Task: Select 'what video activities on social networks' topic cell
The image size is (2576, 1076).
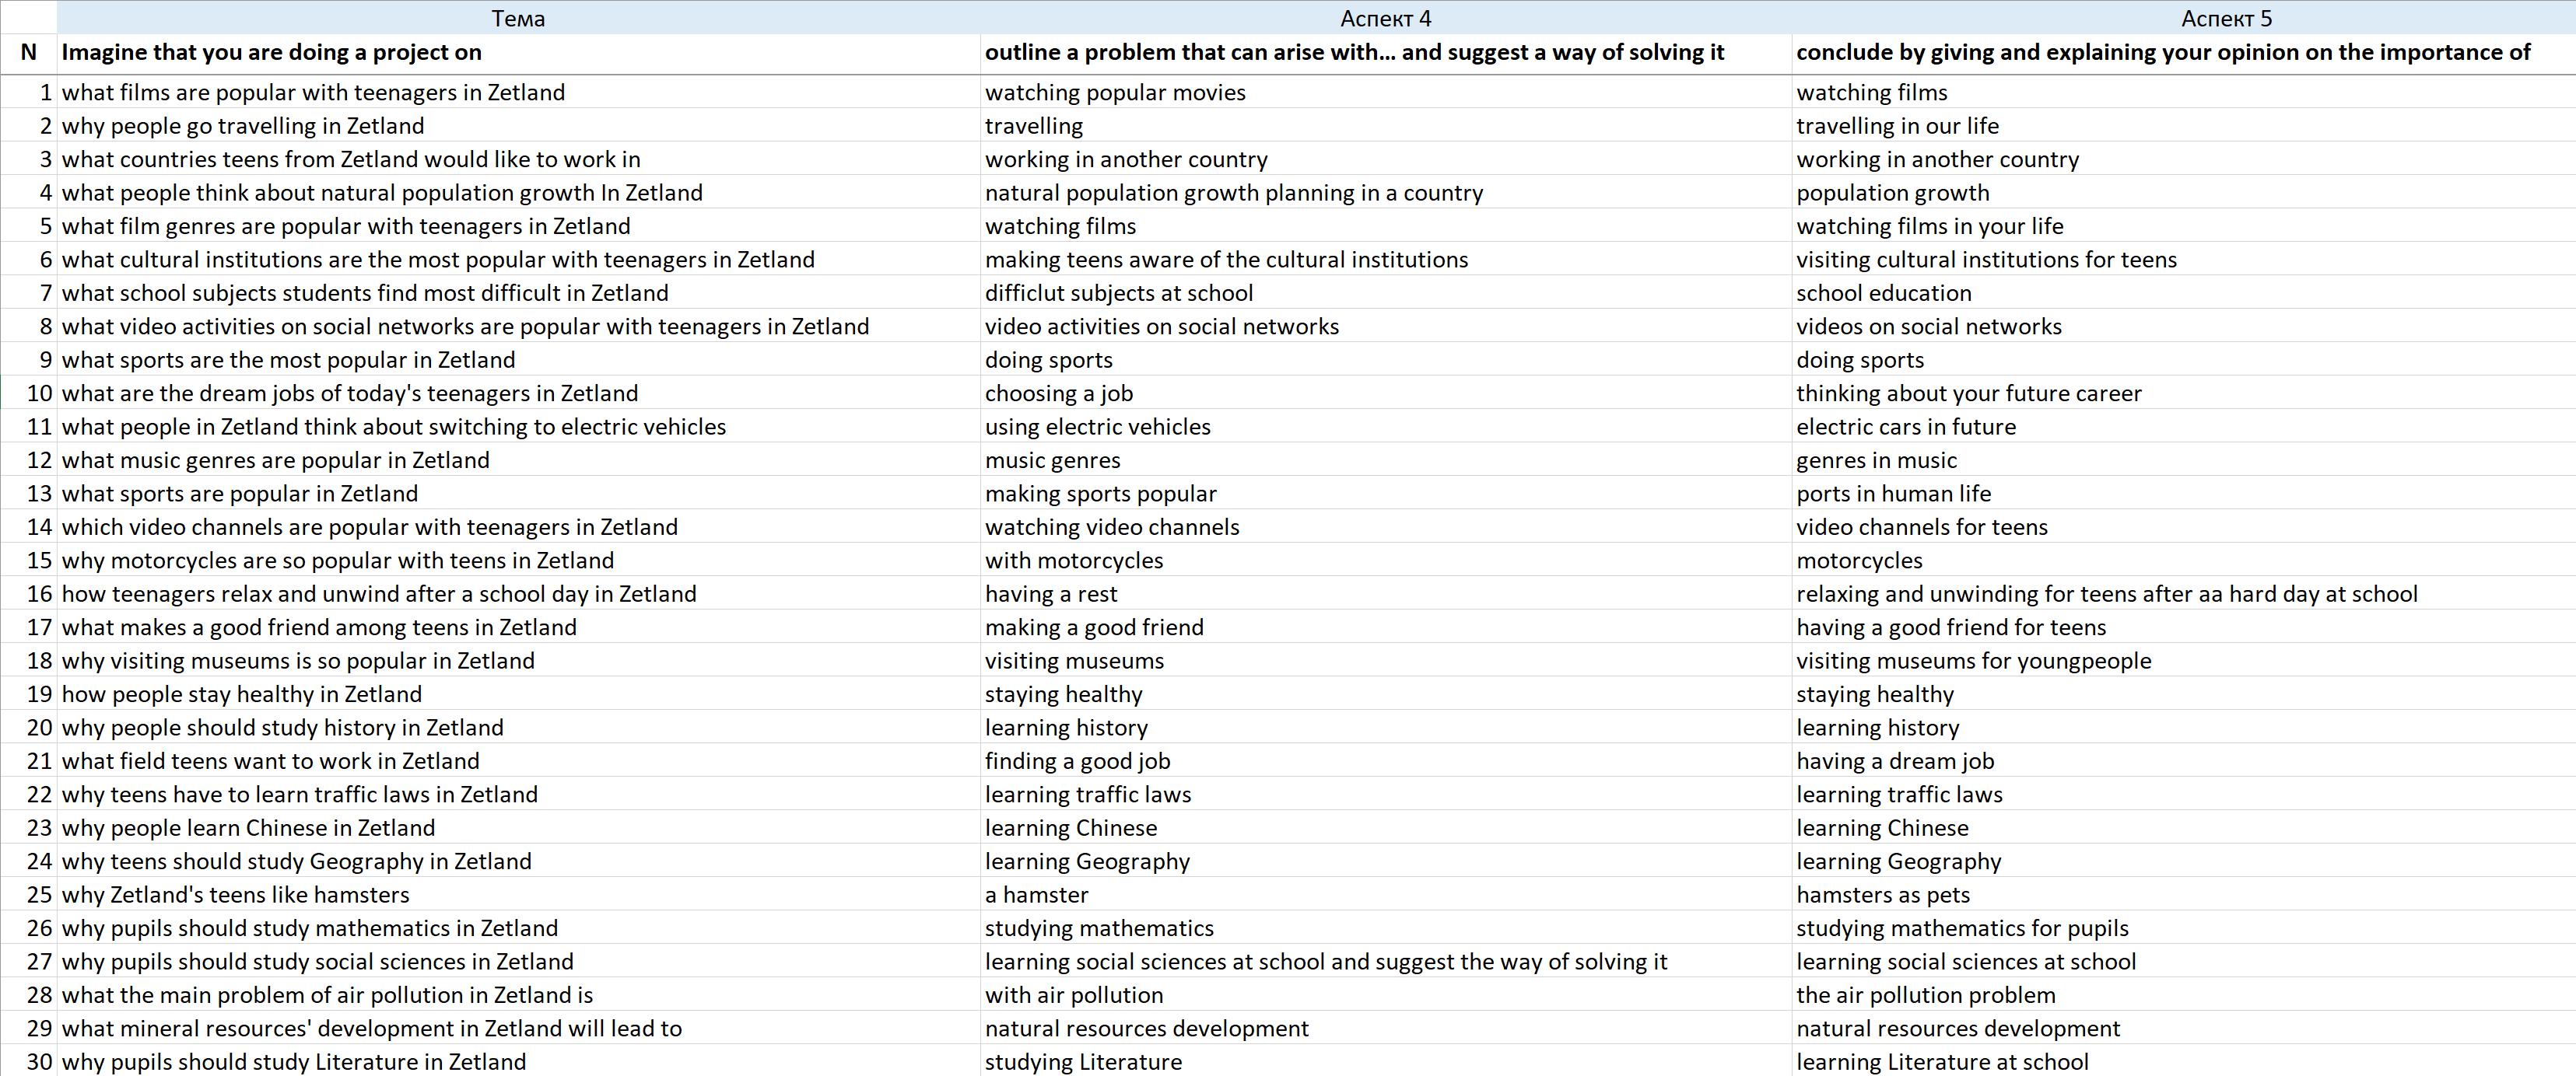Action: pyautogui.click(x=518, y=327)
